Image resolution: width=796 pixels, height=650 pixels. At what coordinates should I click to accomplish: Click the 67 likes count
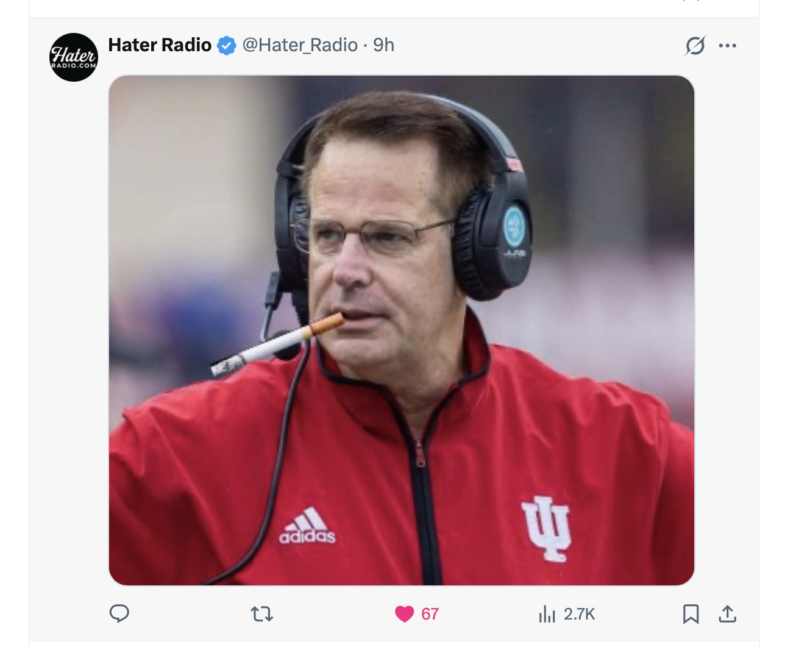430,614
